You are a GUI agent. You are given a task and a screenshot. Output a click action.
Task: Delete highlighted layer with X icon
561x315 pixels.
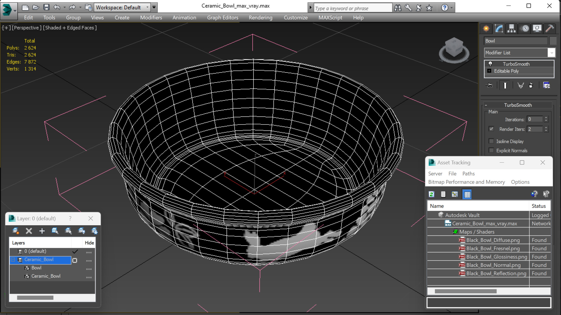pyautogui.click(x=29, y=231)
